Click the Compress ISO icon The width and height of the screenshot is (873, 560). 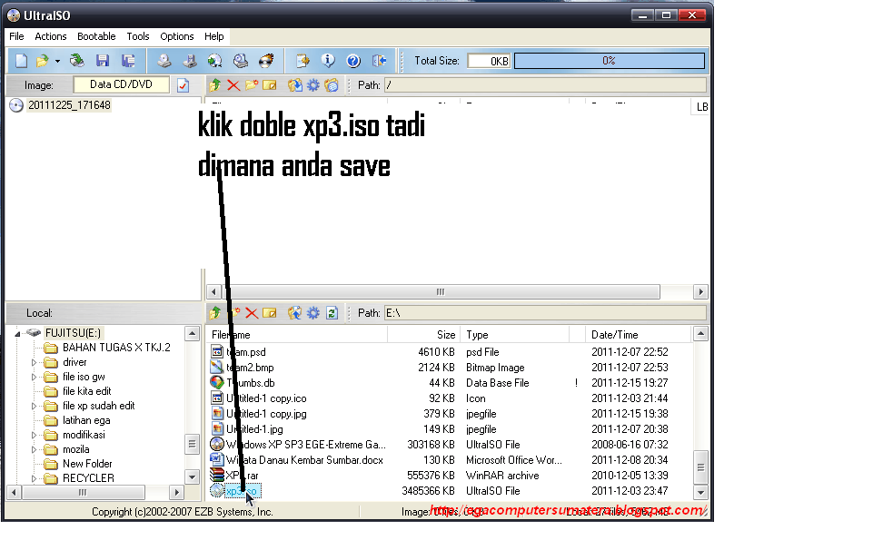point(189,61)
